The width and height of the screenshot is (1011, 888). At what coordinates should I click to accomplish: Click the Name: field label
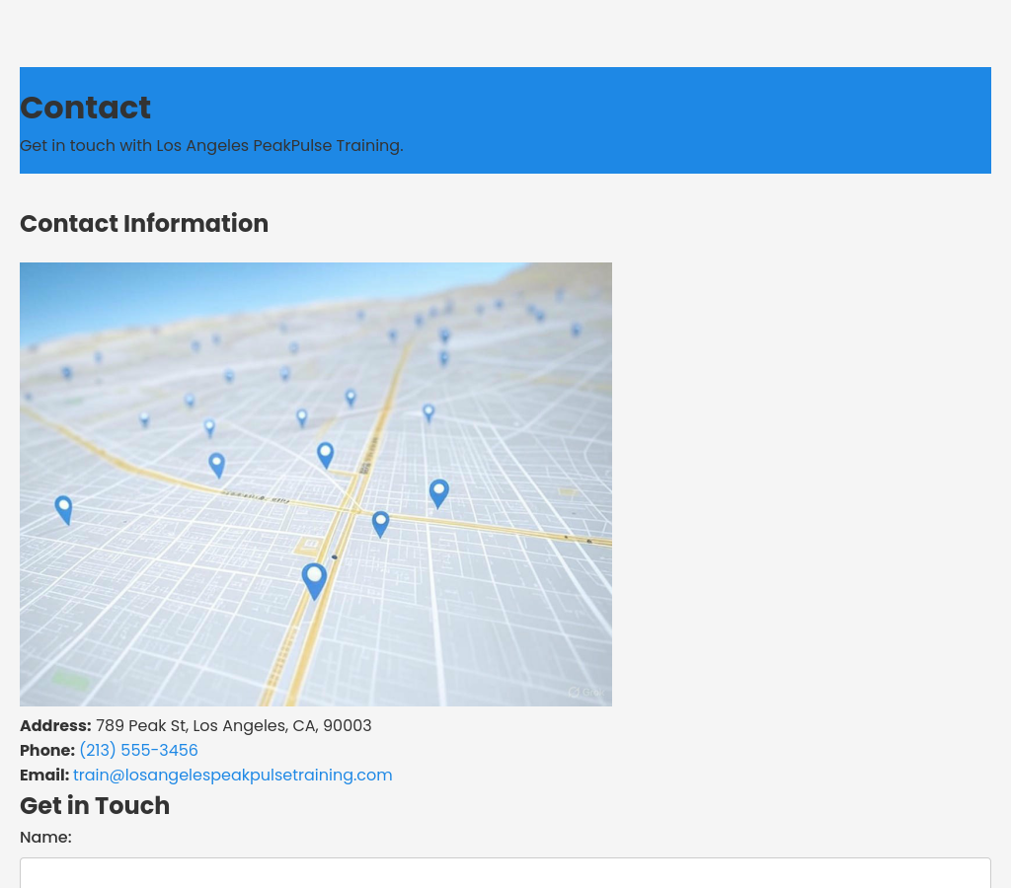click(45, 837)
